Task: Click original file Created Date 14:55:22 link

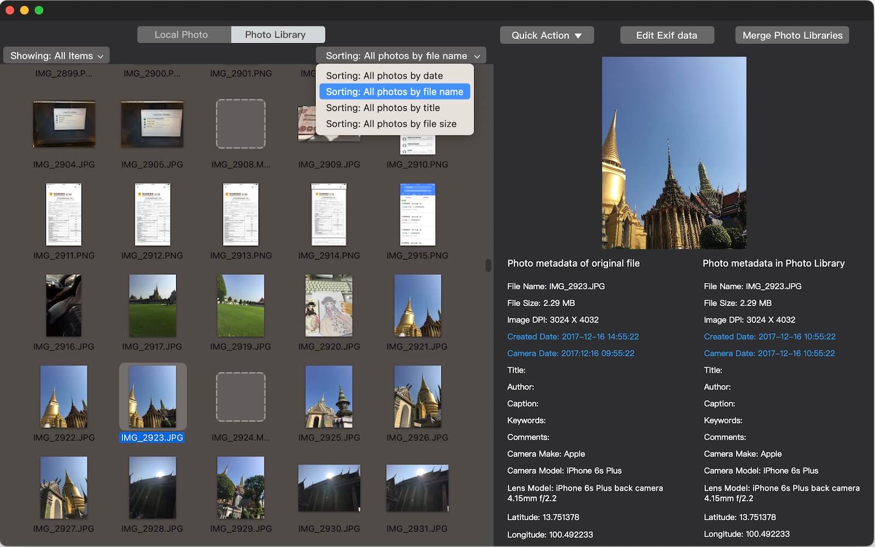Action: point(573,337)
